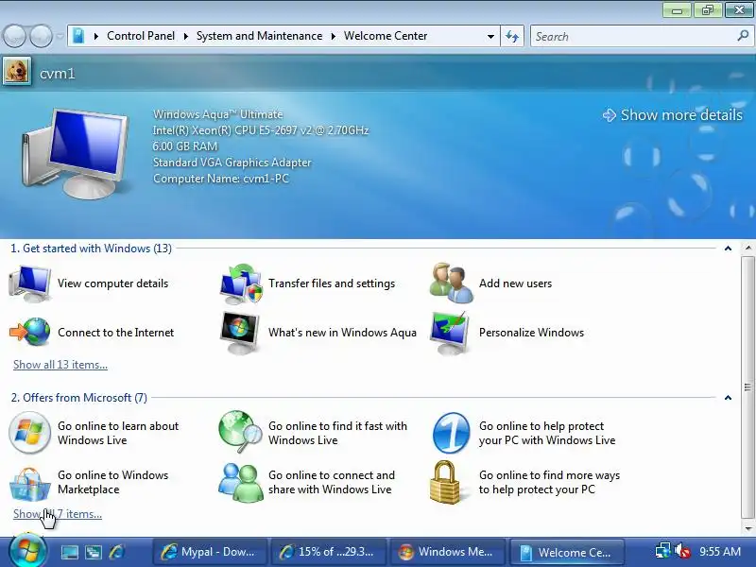
Task: Click the text Computer Name: cvm1-PC
Action: point(221,179)
